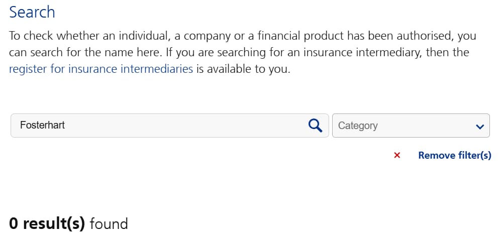Submit the search with the magnifier button
Image resolution: width=504 pixels, height=241 pixels.
coord(315,126)
